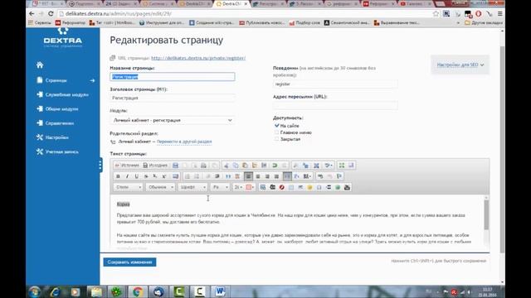Image resolution: width=531 pixels, height=298 pixels.
Task: Click the Replace icon in editor toolbar
Action: pyautogui.click(x=306, y=166)
